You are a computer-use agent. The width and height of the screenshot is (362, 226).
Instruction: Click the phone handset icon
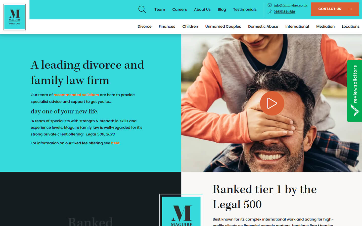click(x=269, y=12)
